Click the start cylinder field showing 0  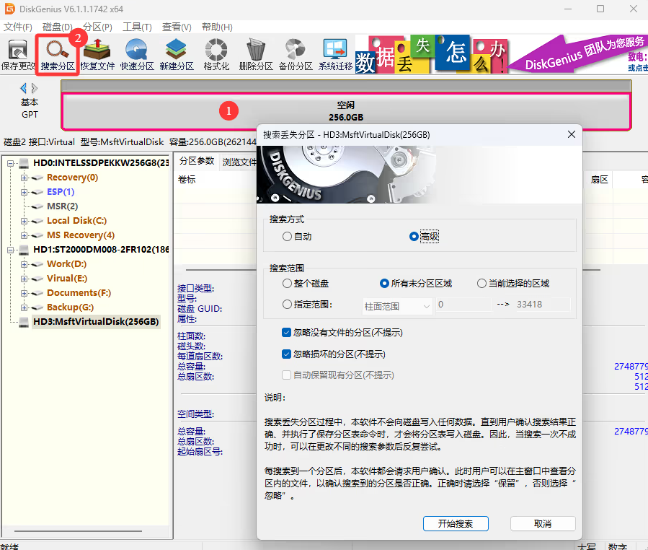point(464,305)
